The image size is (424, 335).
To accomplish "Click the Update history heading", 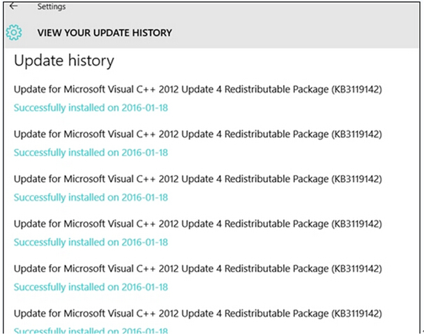I will pyautogui.click(x=63, y=61).
